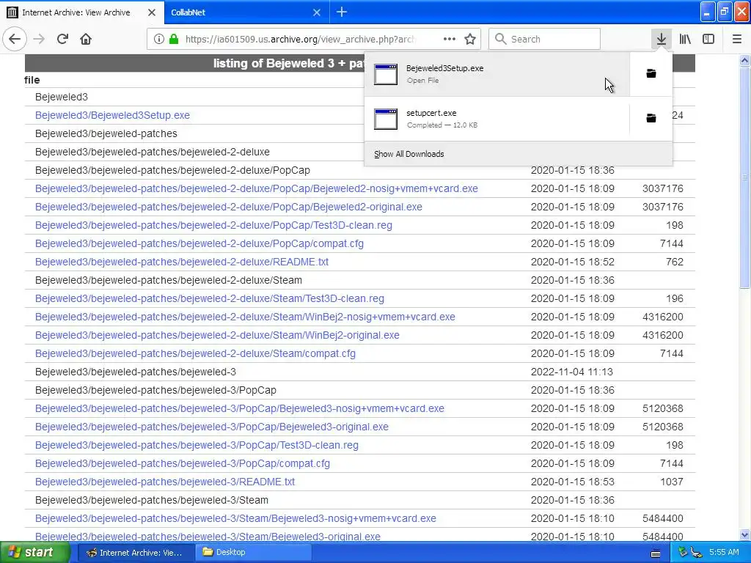Open bejeweled-3/README.txt link
This screenshot has height=563, width=751.
pyautogui.click(x=165, y=482)
